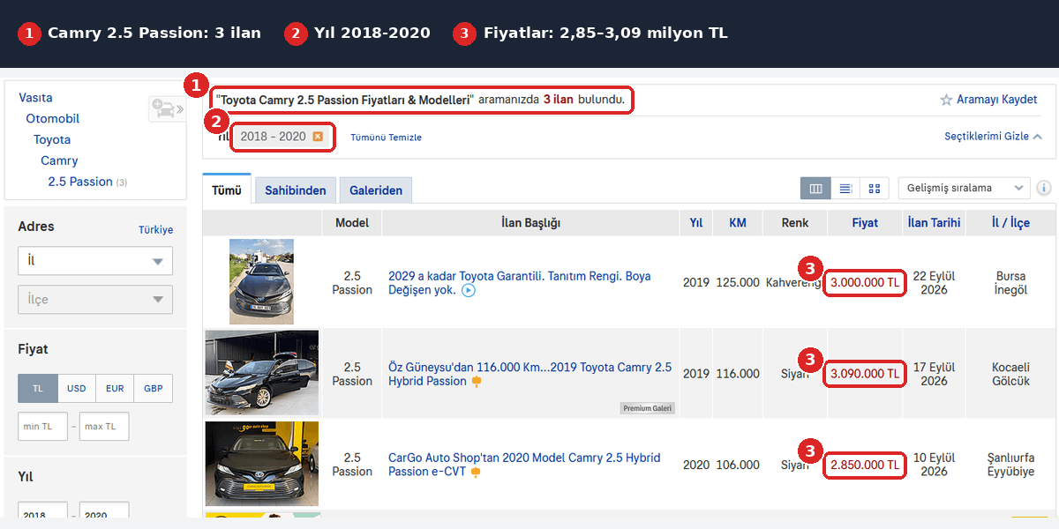Select the Tümü tab
Screen dimensions: 1059x529
227,190
